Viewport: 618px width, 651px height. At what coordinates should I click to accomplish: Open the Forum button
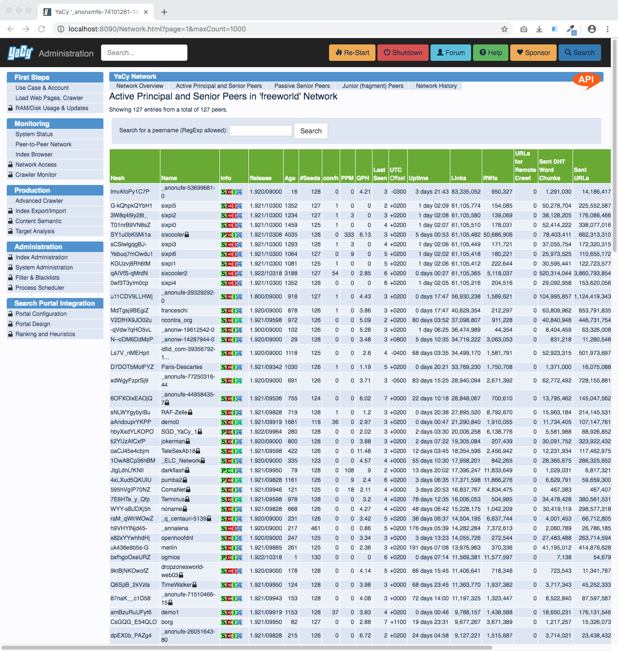click(450, 53)
